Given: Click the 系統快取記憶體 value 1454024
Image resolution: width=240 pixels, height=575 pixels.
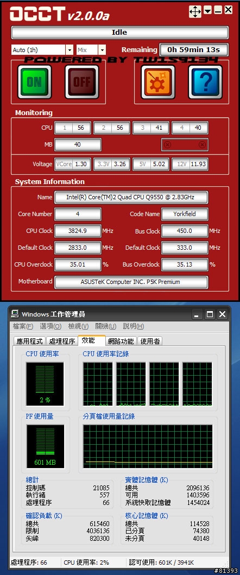Looking at the screenshot, I should [x=198, y=503].
